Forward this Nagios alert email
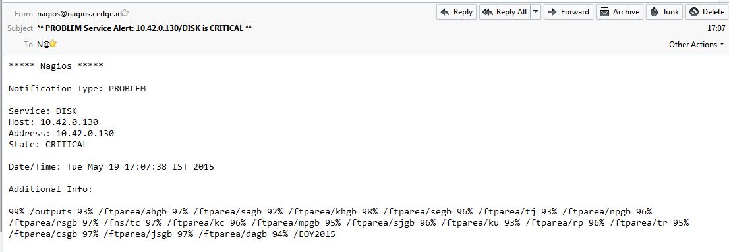This screenshot has width=729, height=252. click(x=568, y=12)
